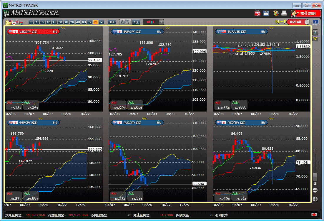
Task: Expand yellow double-triangle above NZD/JPY chart
Action: point(271,119)
